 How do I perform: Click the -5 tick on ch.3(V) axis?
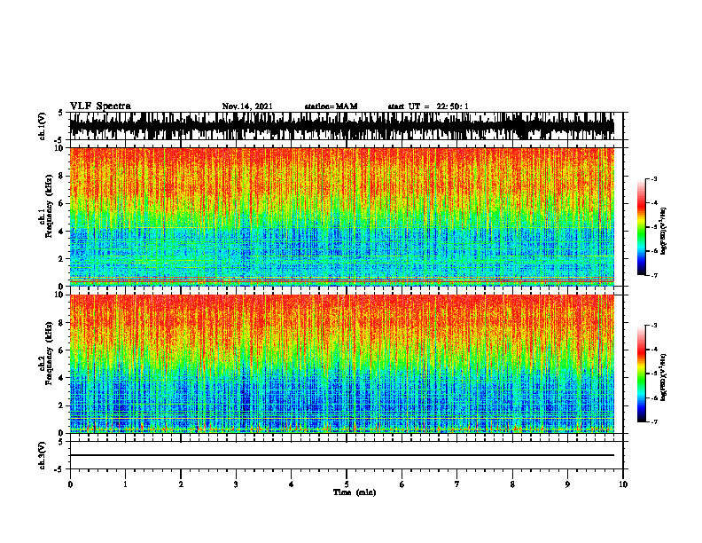point(60,469)
